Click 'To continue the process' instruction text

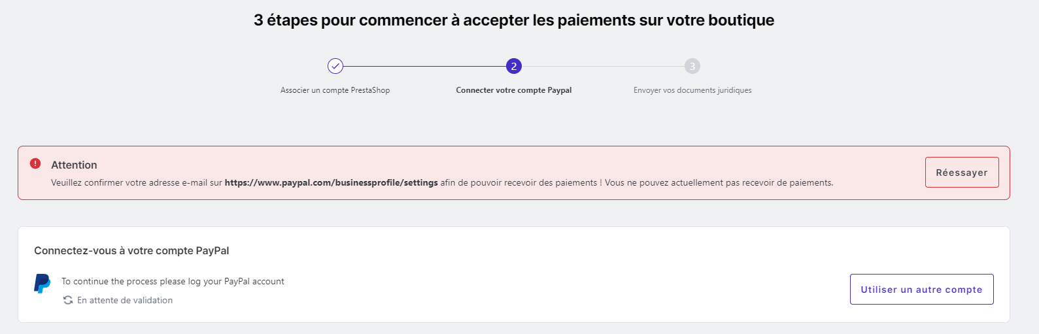173,282
